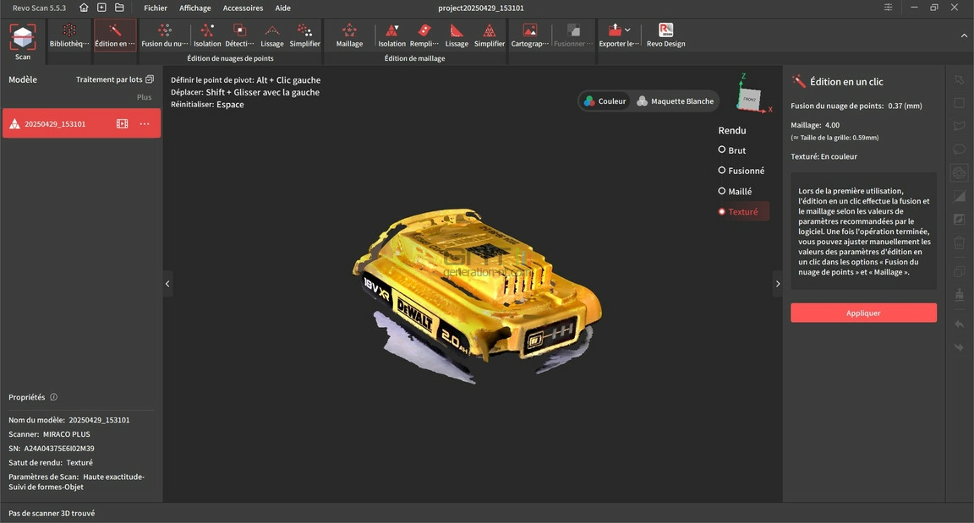The width and height of the screenshot is (974, 523).
Task: Open more options for model 20250429_153101
Action: point(144,123)
